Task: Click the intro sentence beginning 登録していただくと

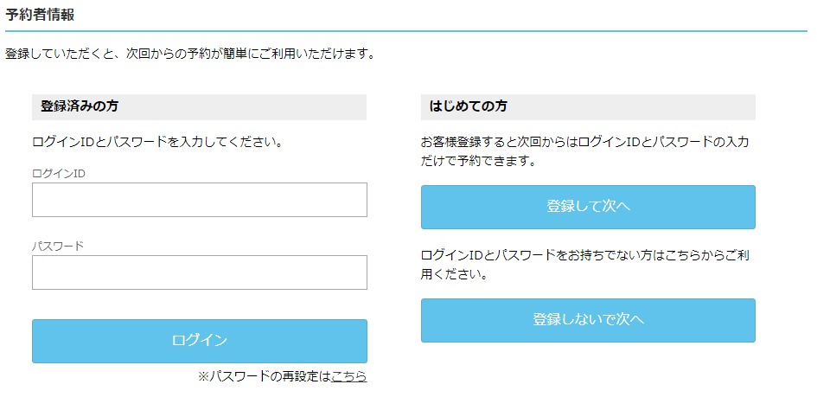Action: 191,54
